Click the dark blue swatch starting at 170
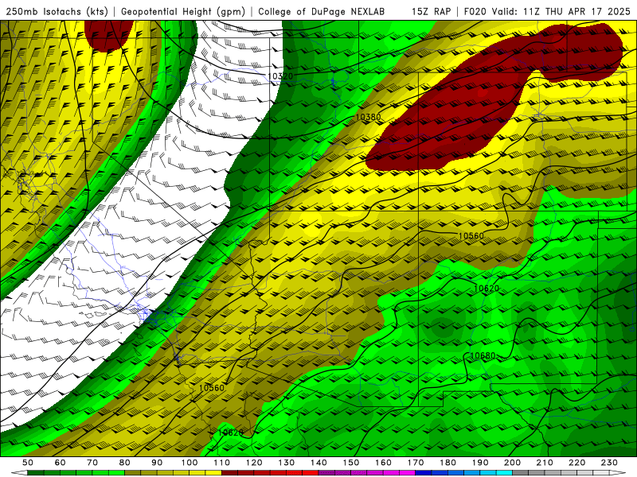The image size is (637, 477). (424, 473)
